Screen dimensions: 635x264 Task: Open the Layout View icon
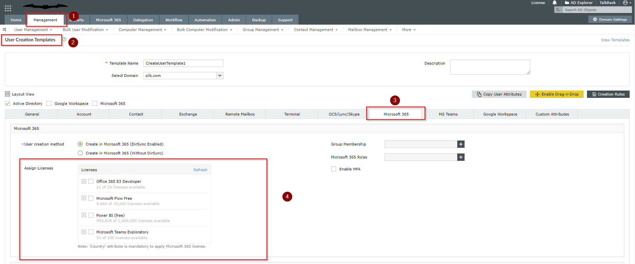point(8,94)
